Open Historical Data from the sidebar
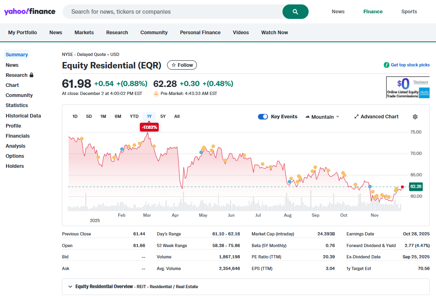Viewport: 436px width, 297px height. click(x=23, y=115)
